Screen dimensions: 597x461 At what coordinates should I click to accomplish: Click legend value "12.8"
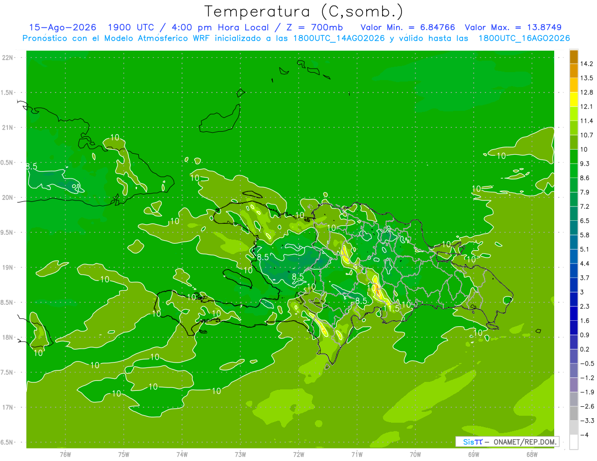(587, 92)
